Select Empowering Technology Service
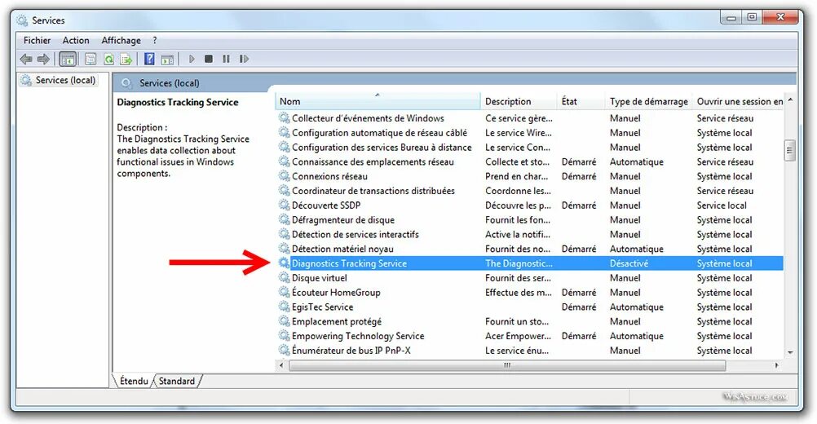This screenshot has width=817, height=424. pyautogui.click(x=358, y=336)
